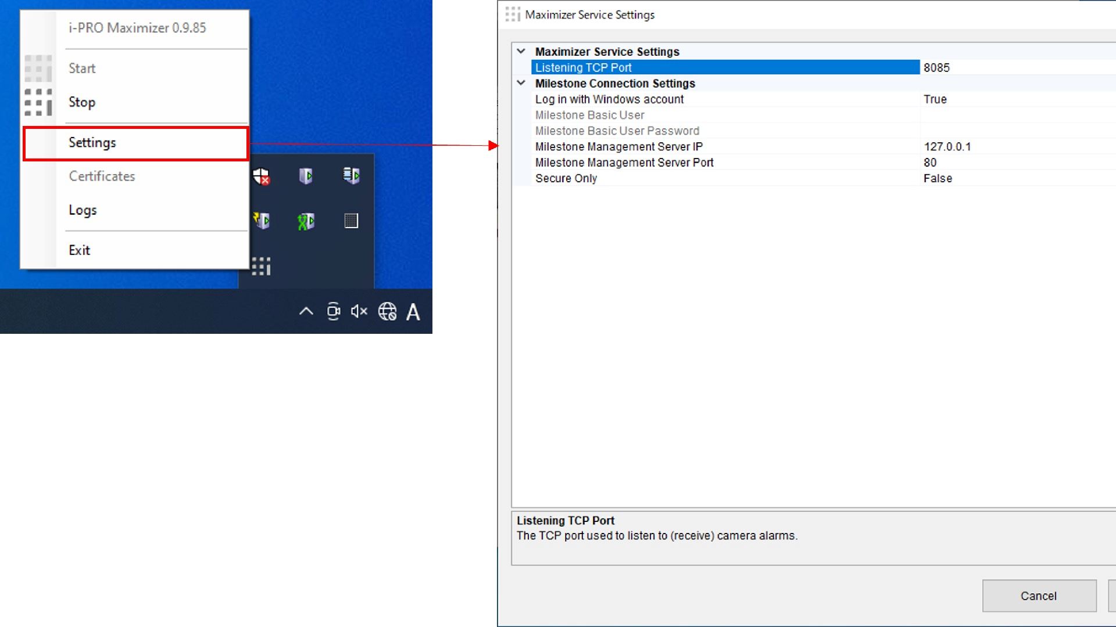
Task: Collapse the system tray overflow chevron
Action: (306, 312)
